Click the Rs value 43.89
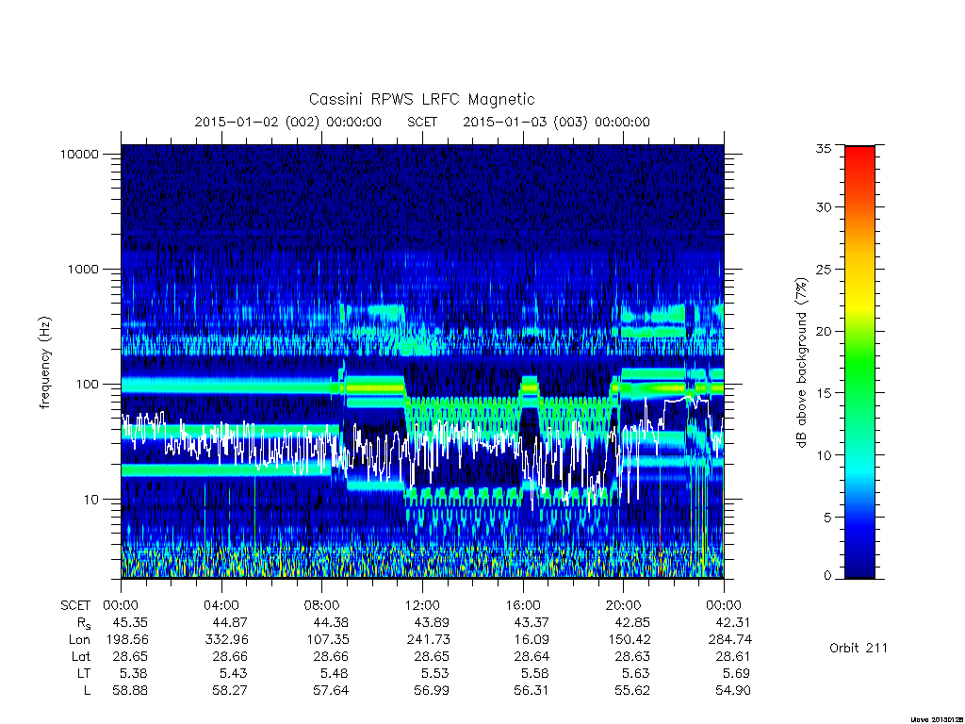This screenshot has height=724, width=965. click(427, 622)
